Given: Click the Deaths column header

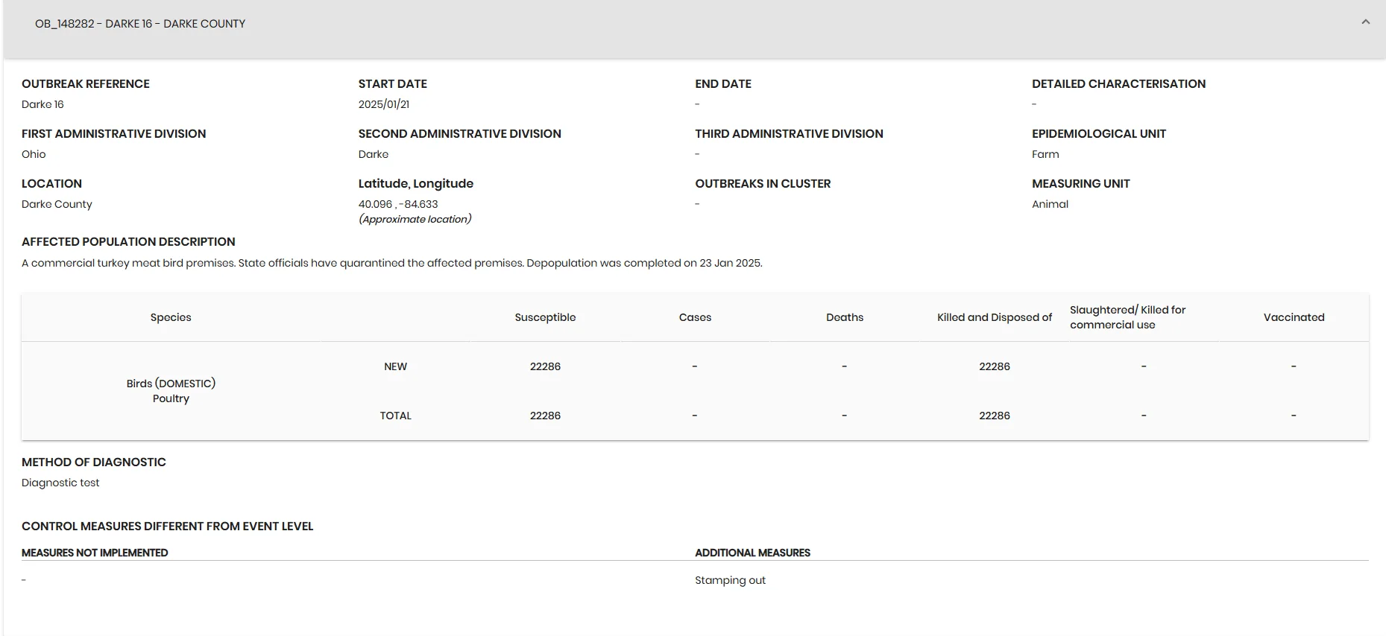Looking at the screenshot, I should tap(845, 317).
